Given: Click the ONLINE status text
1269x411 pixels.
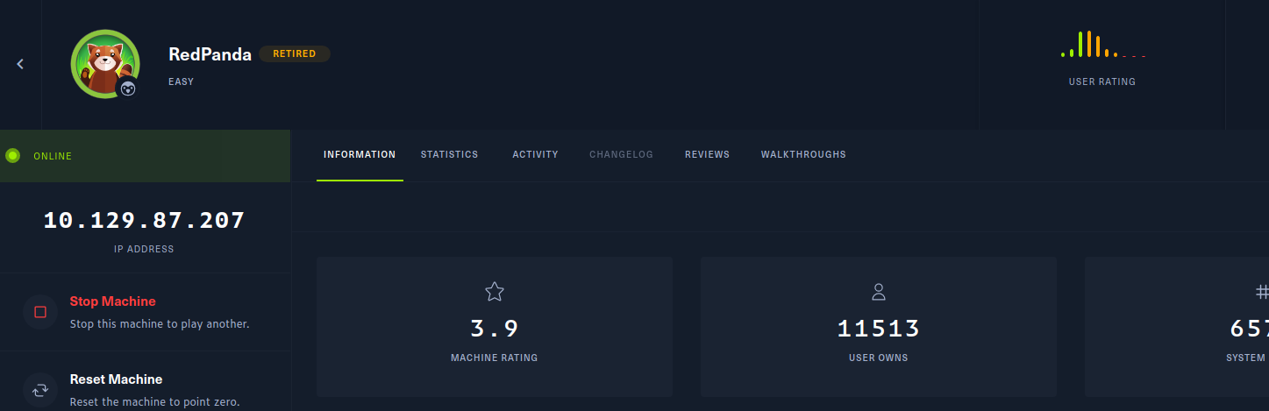Looking at the screenshot, I should tap(53, 156).
